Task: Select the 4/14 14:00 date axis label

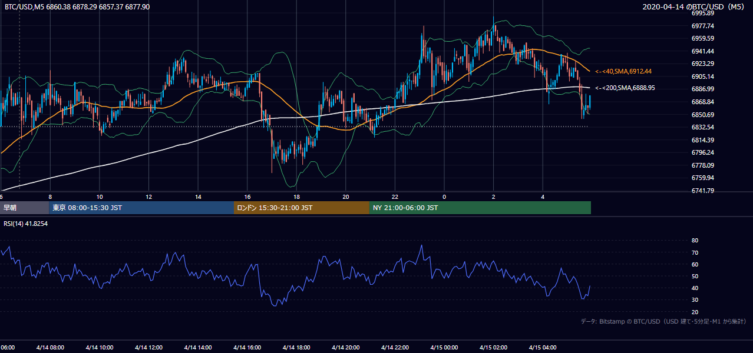Action: tap(197, 348)
